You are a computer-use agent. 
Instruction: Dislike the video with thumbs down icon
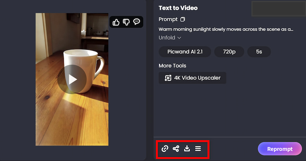(x=126, y=22)
